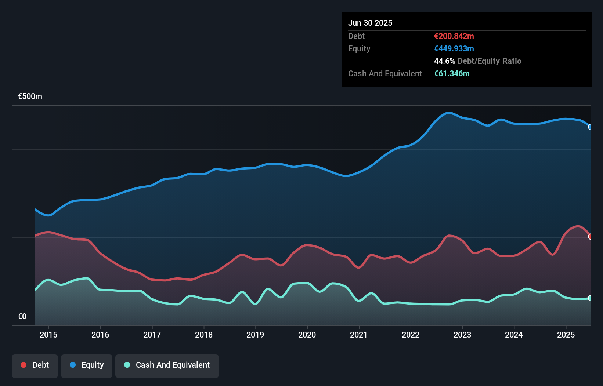Click the €500m y-axis label
This screenshot has width=603, height=386.
tap(30, 96)
